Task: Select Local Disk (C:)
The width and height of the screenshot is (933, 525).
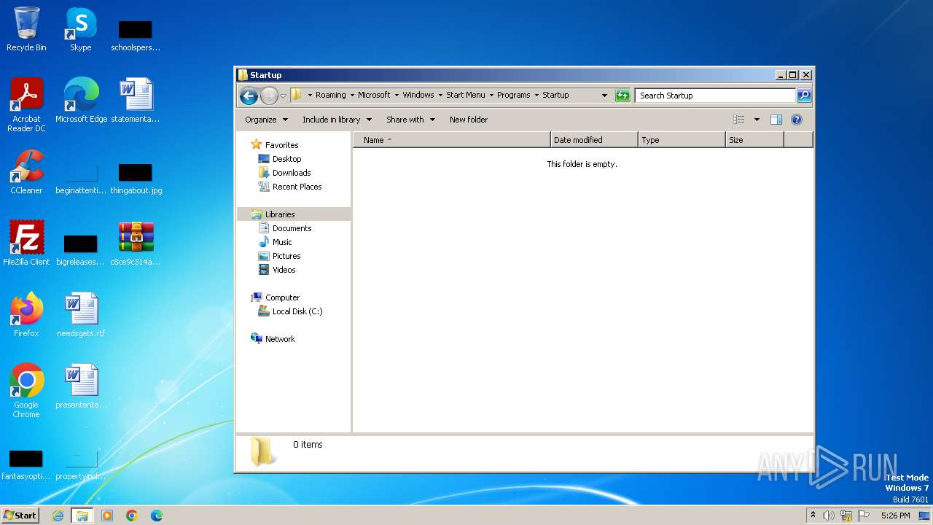Action: pos(297,311)
